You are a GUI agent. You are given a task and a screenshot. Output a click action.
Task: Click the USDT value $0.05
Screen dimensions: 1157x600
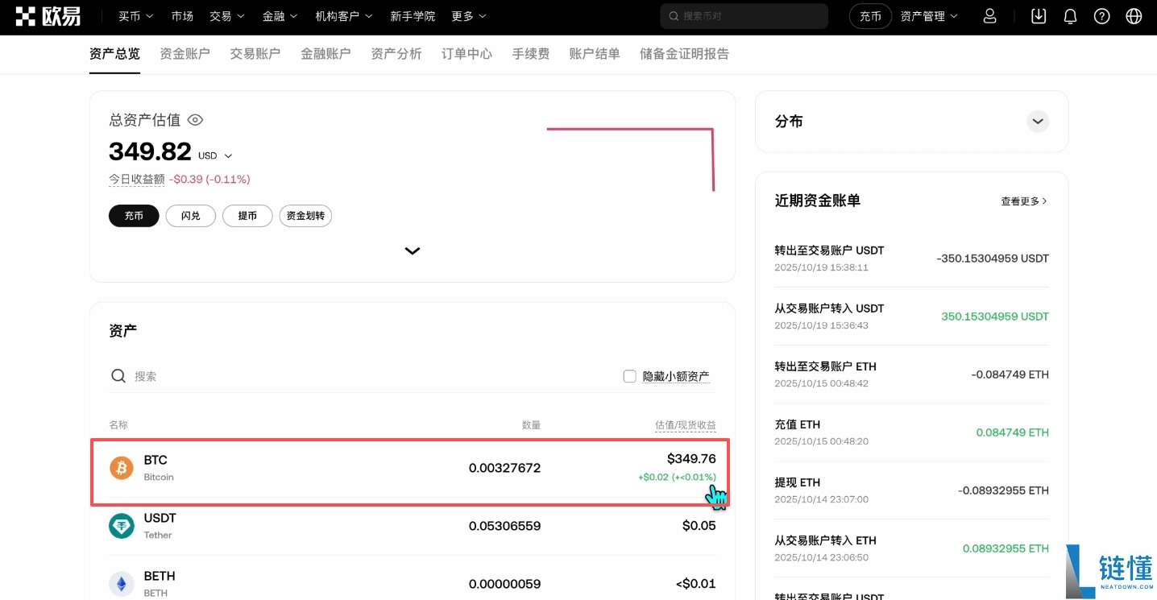click(699, 526)
